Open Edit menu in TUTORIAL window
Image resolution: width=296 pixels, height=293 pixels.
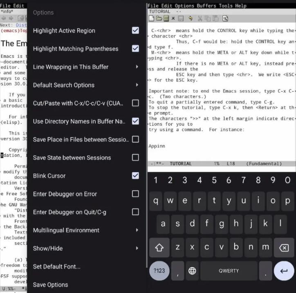pos(166,6)
